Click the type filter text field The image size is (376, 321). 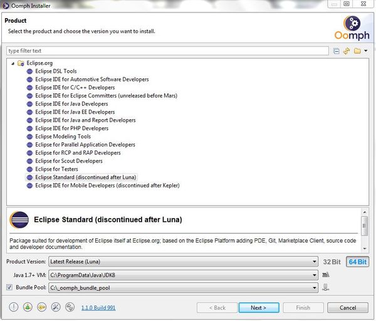tap(167, 51)
